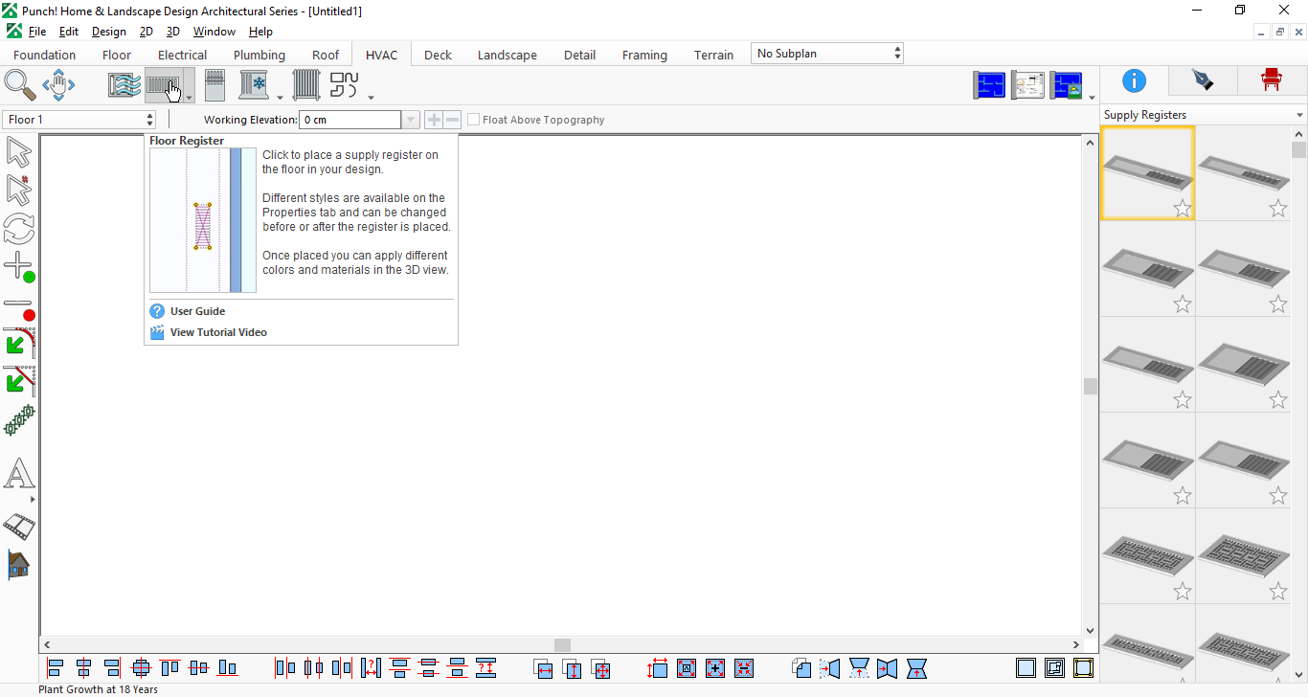The width and height of the screenshot is (1308, 697).
Task: Decrease working elevation with minus button
Action: (x=452, y=120)
